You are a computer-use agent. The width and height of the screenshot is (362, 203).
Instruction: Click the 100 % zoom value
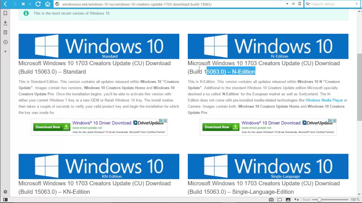tap(355, 200)
